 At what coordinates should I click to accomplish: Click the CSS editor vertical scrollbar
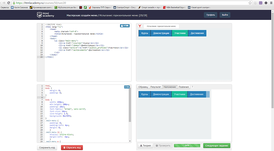click(130, 105)
